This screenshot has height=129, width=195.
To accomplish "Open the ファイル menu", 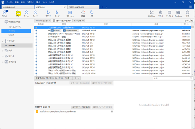I will coord(9,2).
